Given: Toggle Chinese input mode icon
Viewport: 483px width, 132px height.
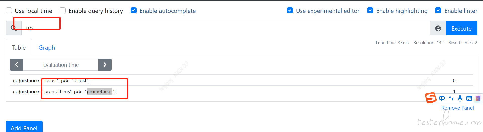Looking at the screenshot, I should [442, 98].
